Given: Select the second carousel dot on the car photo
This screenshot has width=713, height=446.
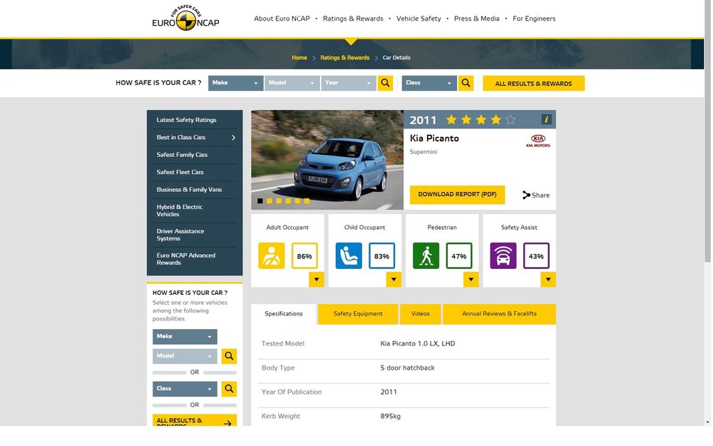Looking at the screenshot, I should 270,201.
